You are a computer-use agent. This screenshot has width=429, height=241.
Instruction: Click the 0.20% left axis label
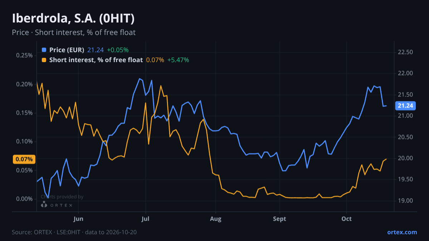click(25, 84)
